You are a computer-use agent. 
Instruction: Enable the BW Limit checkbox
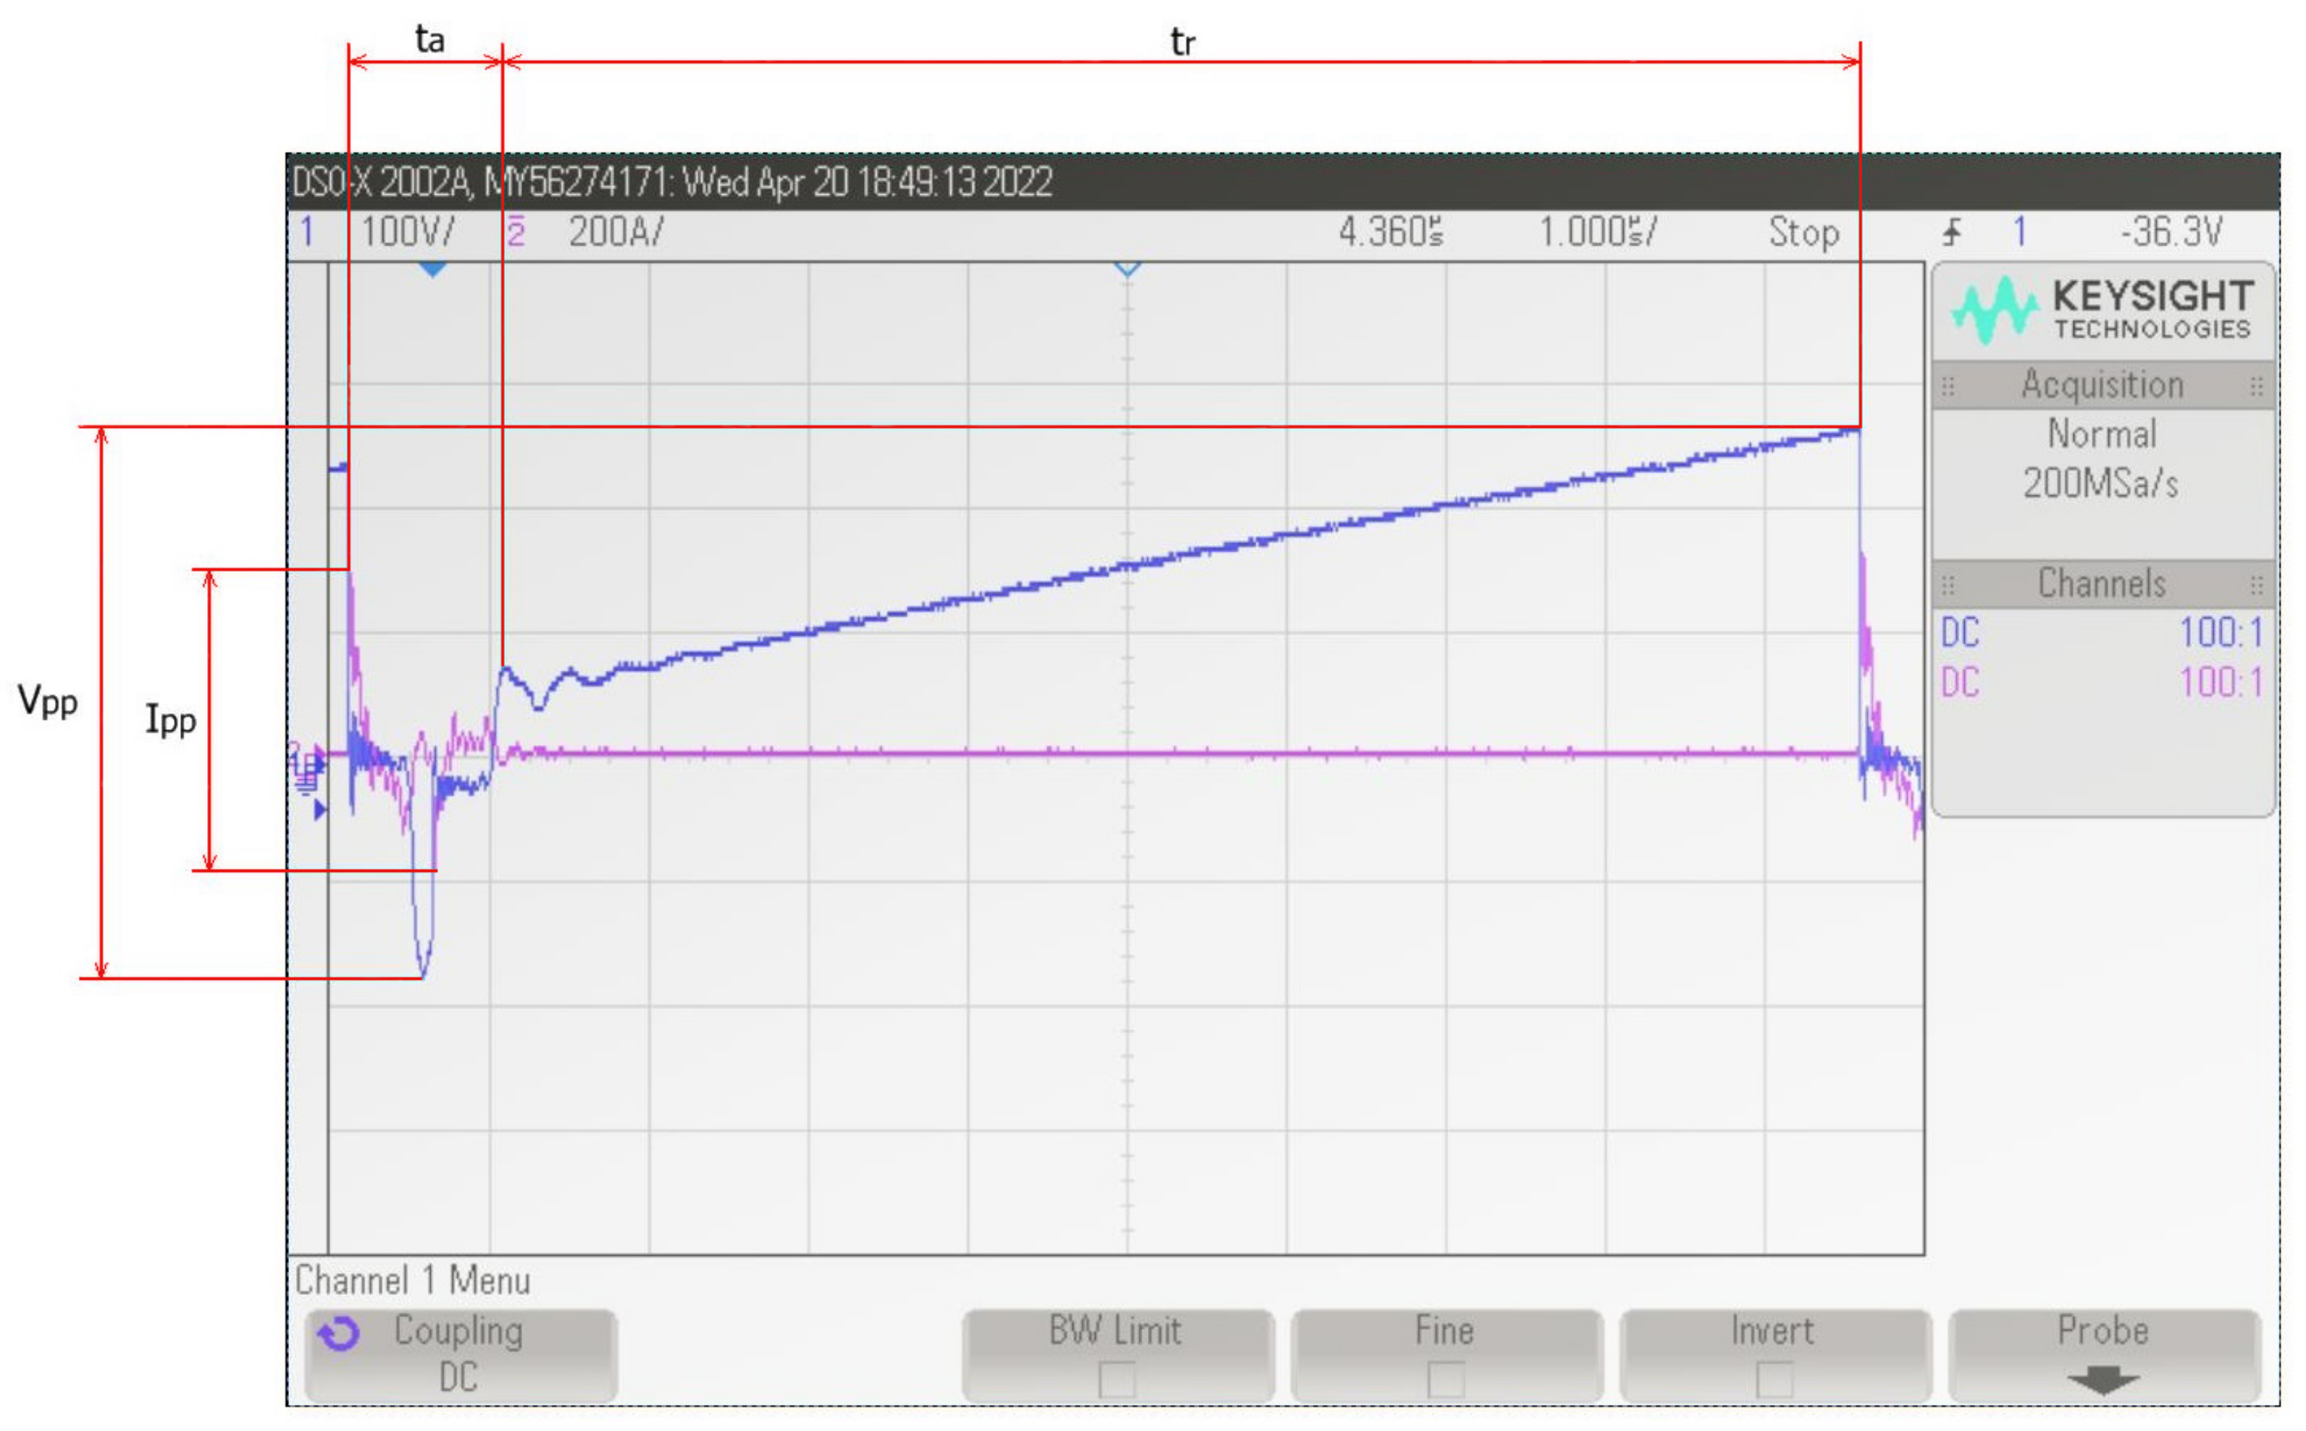pyautogui.click(x=1117, y=1379)
